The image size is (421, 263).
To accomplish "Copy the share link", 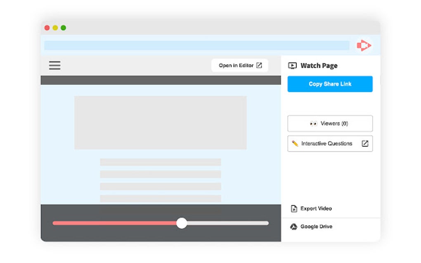I will click(330, 84).
